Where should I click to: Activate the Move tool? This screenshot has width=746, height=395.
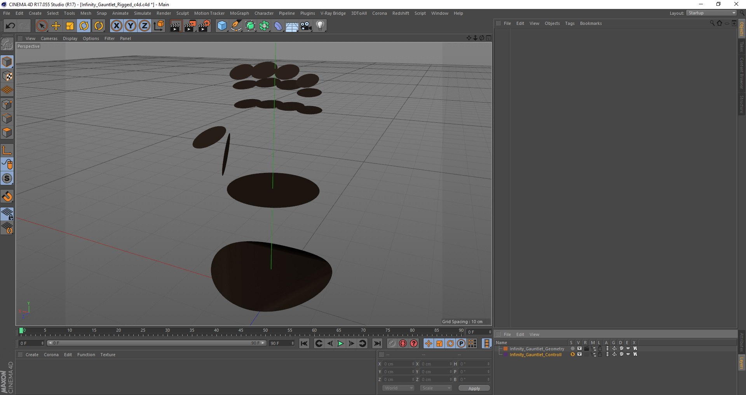point(56,26)
